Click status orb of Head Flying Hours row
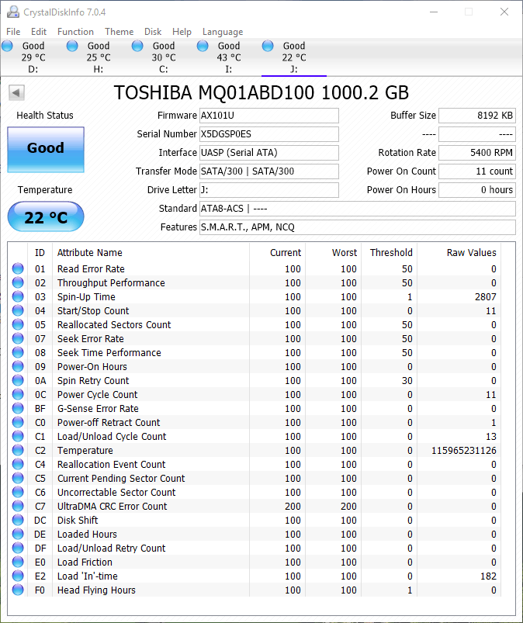 click(x=18, y=590)
